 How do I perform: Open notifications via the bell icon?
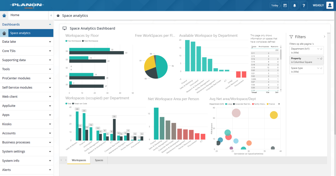(294, 5)
